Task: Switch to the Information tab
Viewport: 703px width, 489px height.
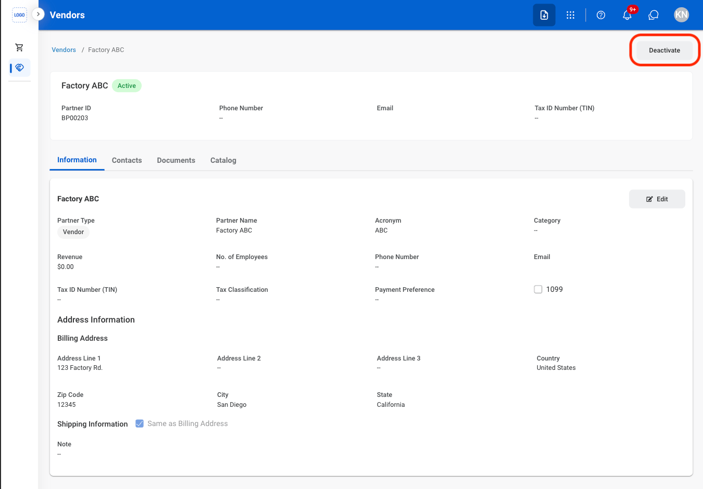Action: click(77, 160)
